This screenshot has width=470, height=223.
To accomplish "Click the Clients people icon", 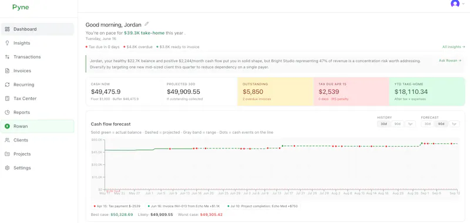I will coord(7,140).
